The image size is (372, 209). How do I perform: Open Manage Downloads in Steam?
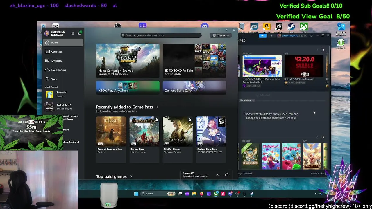coord(245,174)
